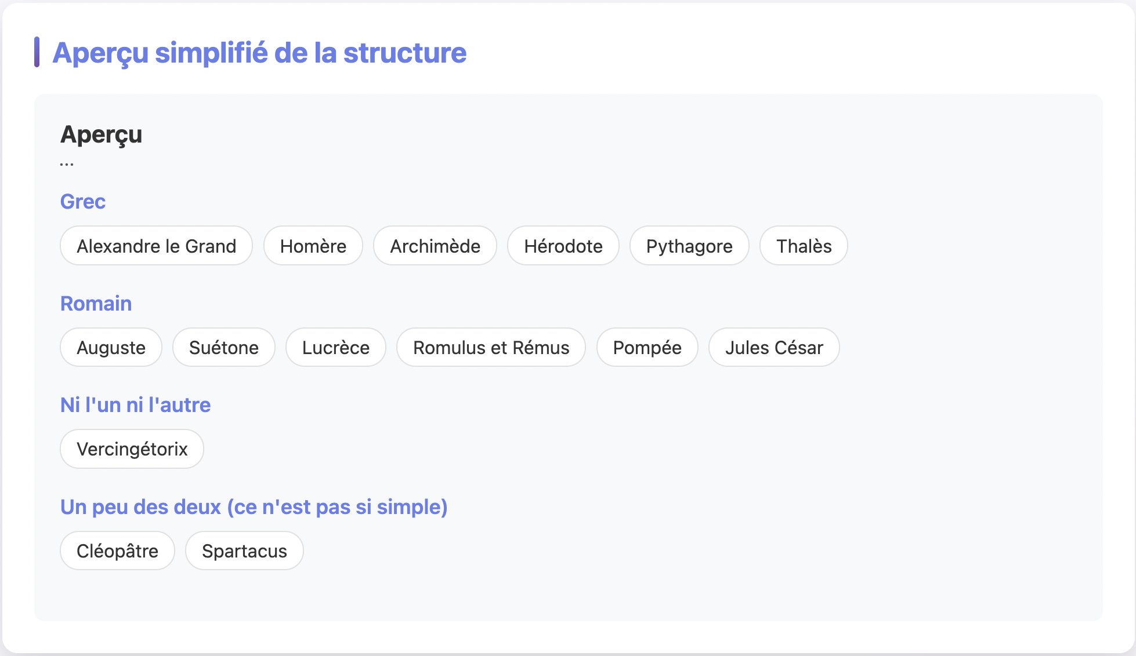Select the Cléopâtre pill
The image size is (1136, 656).
117,551
